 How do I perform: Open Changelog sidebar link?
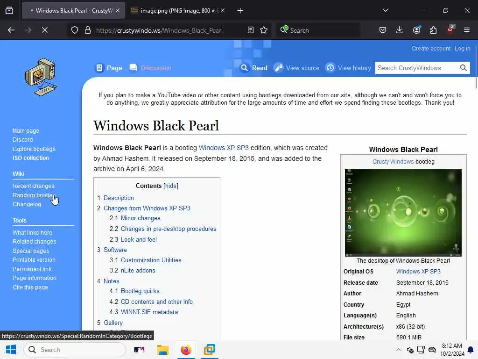pyautogui.click(x=27, y=204)
